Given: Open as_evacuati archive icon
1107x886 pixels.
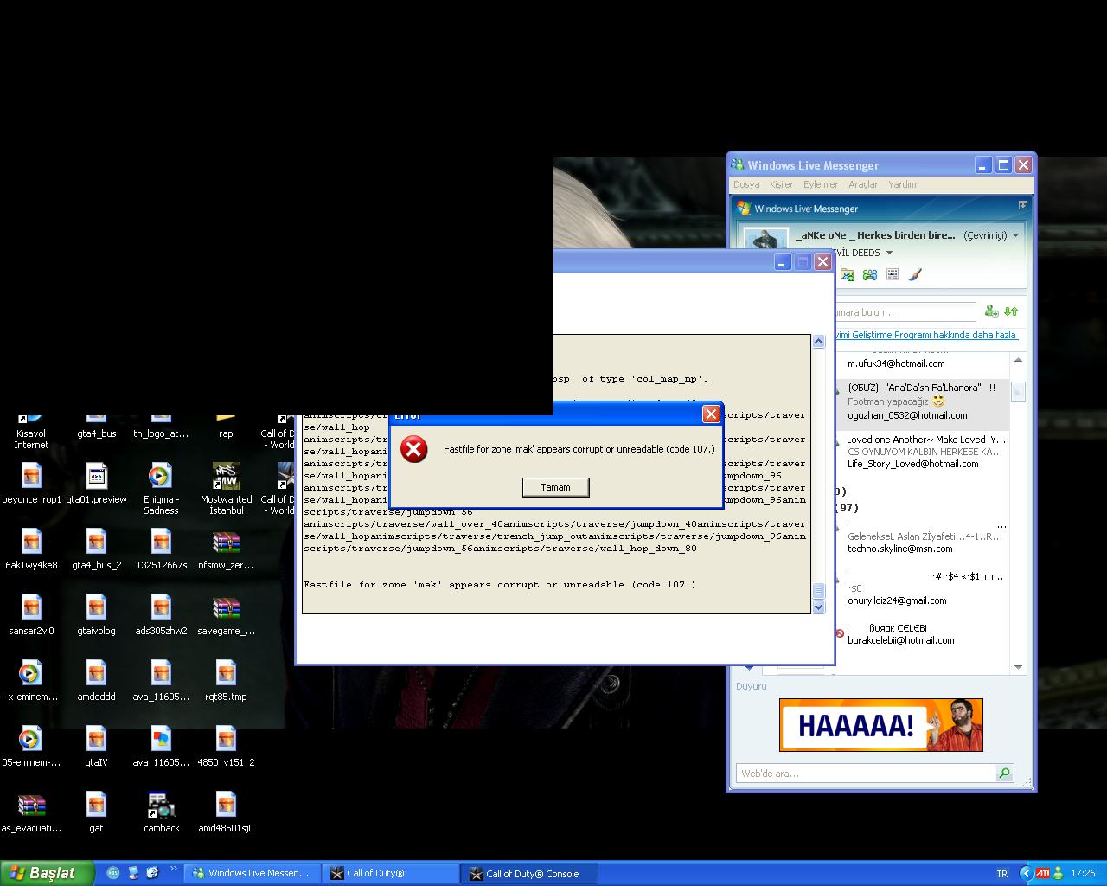Looking at the screenshot, I should 31,812.
